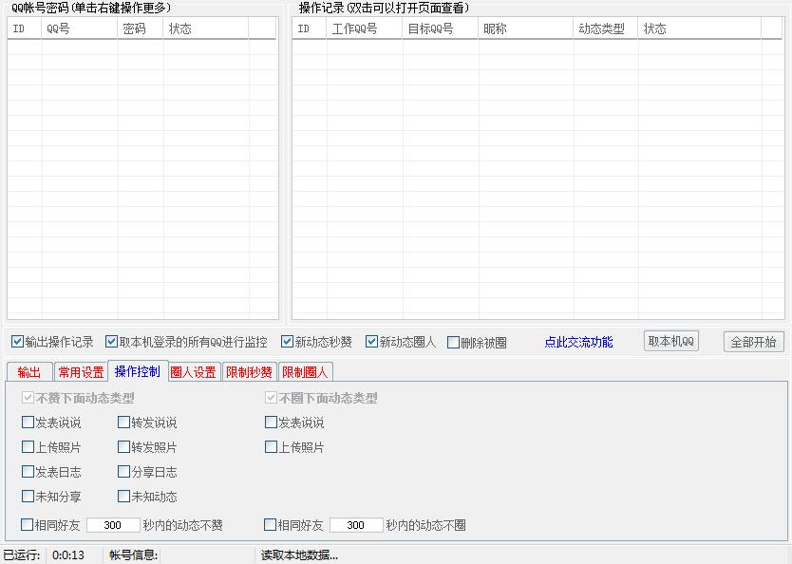Click 状态 header in 操作记录 list

tap(700, 28)
